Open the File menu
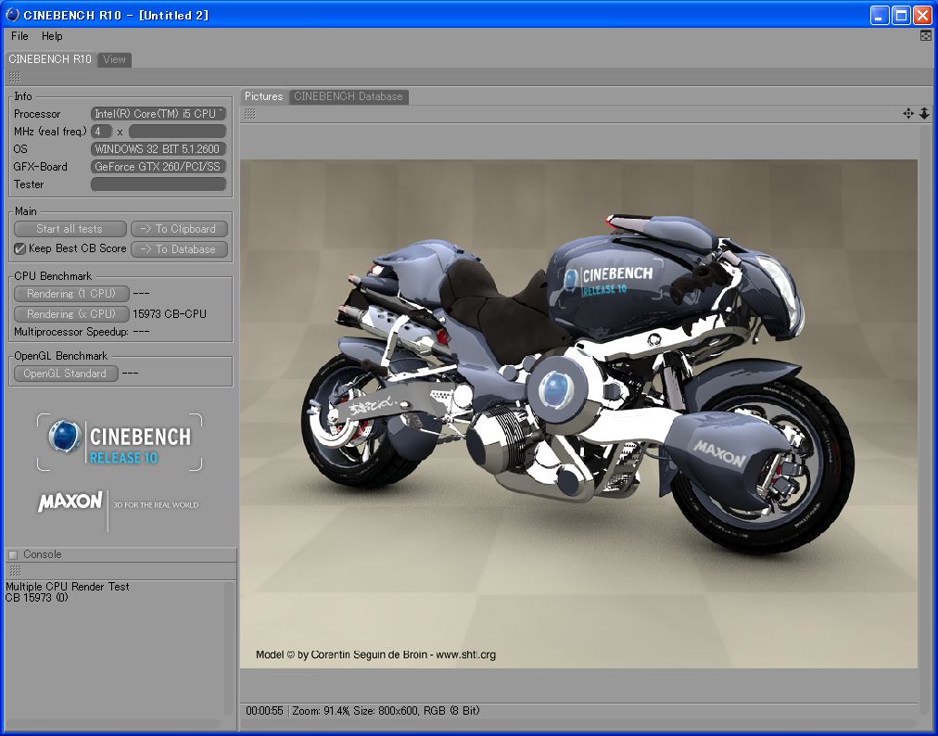938x736 pixels. pyautogui.click(x=19, y=36)
